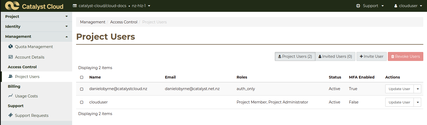Viewport: 427px width, 125px height.
Task: Click danielobyrne@catalyst.net.nz email cell
Action: [x=192, y=89]
